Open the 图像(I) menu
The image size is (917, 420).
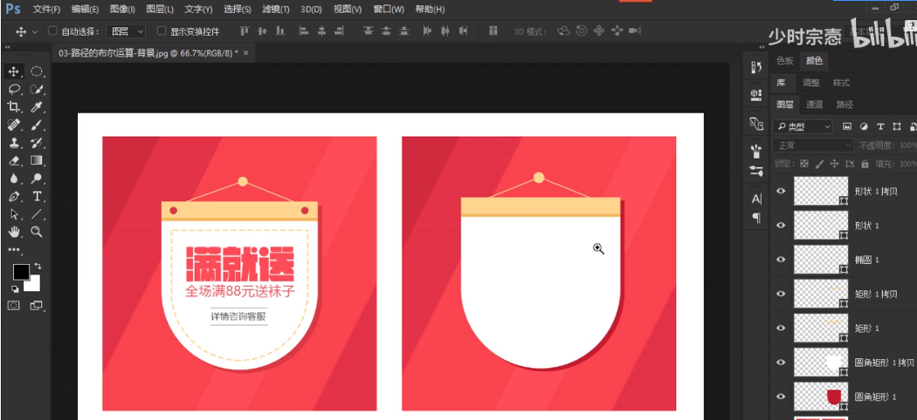(x=122, y=10)
